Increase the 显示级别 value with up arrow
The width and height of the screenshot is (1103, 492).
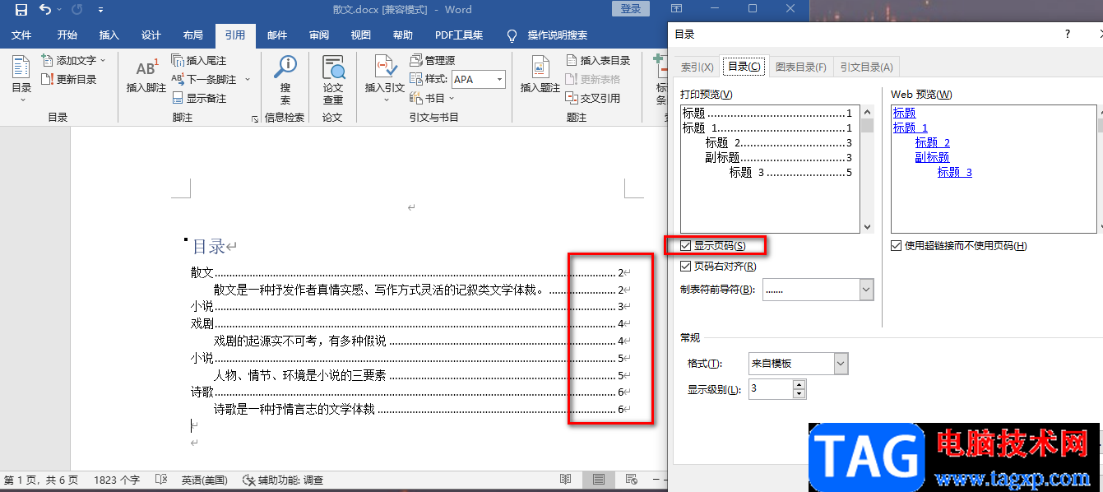(799, 384)
